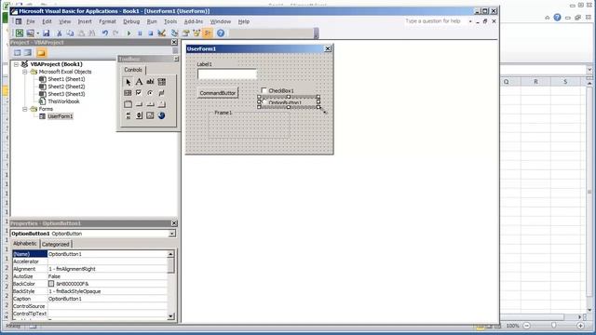Click the Insert UserForm toolbar icon
This screenshot has width=596, height=335.
click(30, 33)
